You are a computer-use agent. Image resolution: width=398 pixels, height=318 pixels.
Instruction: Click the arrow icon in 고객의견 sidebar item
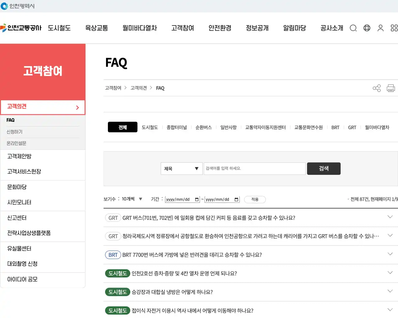[x=77, y=107]
